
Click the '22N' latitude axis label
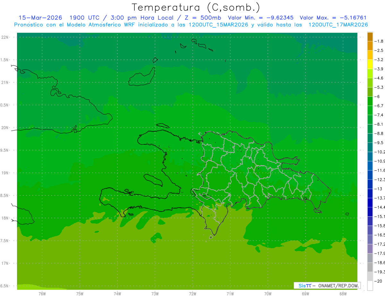(5, 37)
